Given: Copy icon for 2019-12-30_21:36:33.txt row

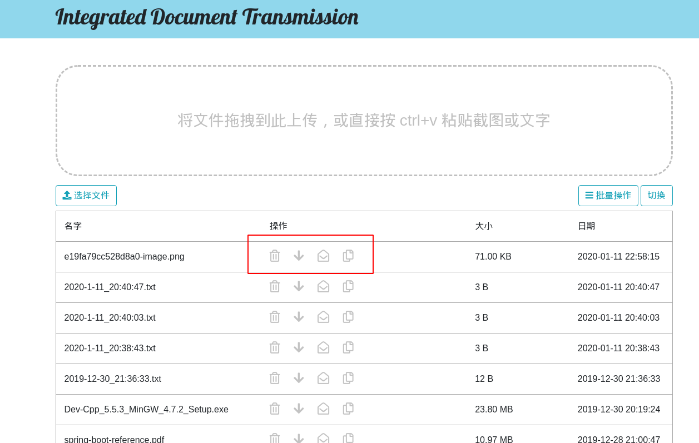Looking at the screenshot, I should tap(348, 379).
